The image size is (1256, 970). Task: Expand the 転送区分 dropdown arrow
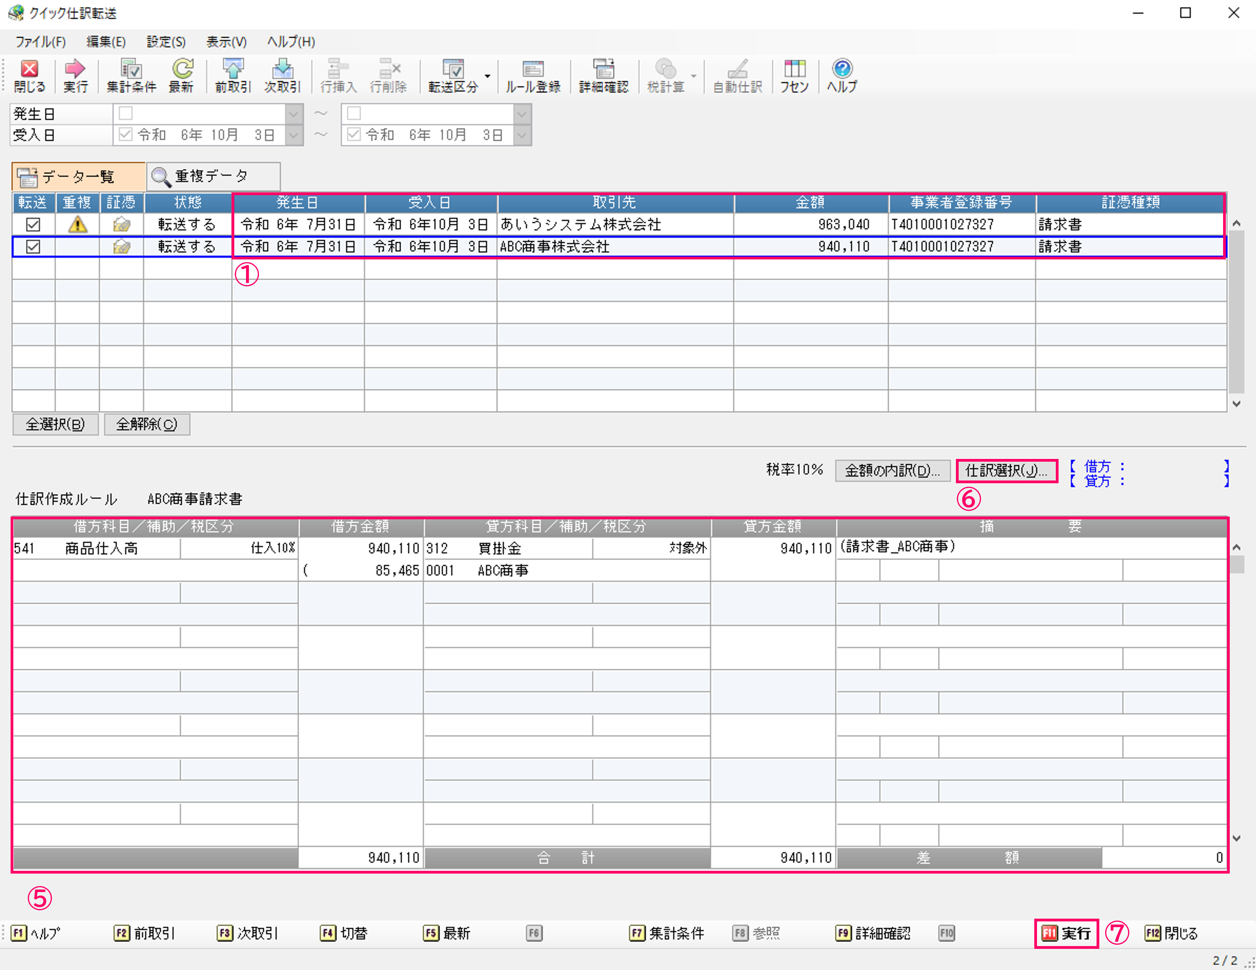(488, 76)
